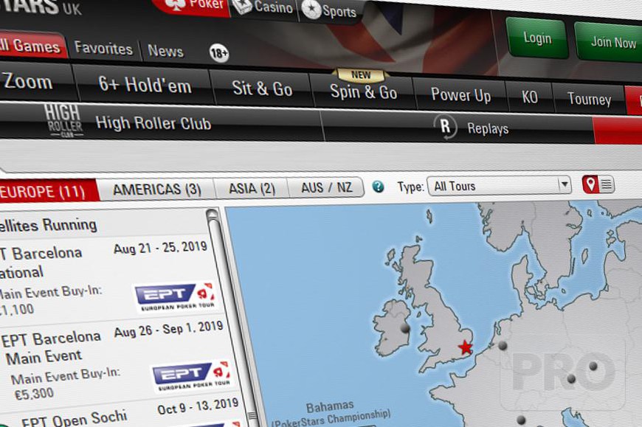Select the 6+ Hold'em tab
This screenshot has height=427, width=642.
[x=144, y=85]
